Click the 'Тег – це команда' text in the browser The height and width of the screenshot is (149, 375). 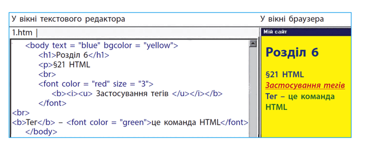pyautogui.click(x=300, y=97)
